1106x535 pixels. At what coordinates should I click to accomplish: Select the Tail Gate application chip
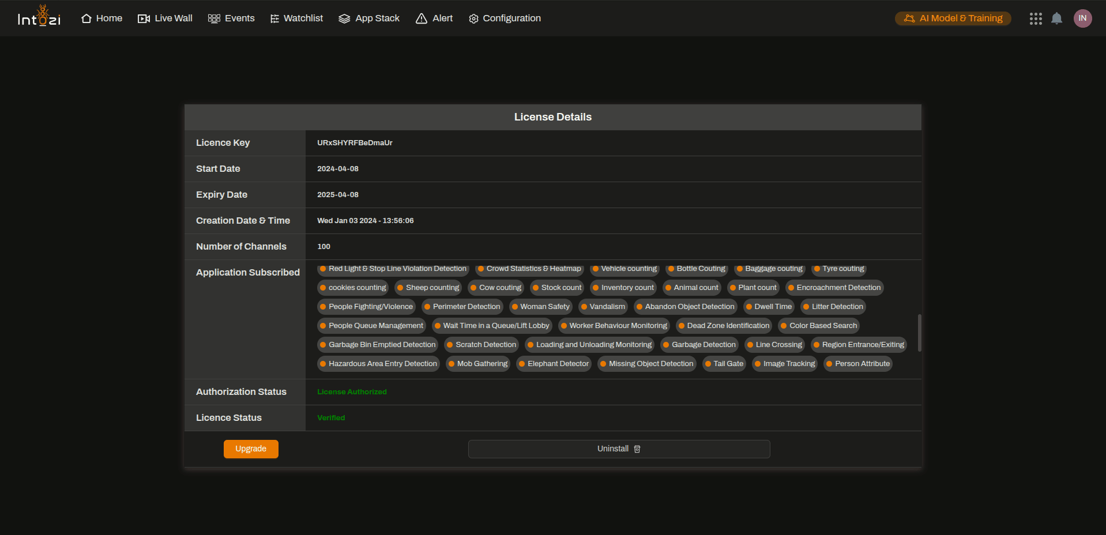[x=724, y=364]
